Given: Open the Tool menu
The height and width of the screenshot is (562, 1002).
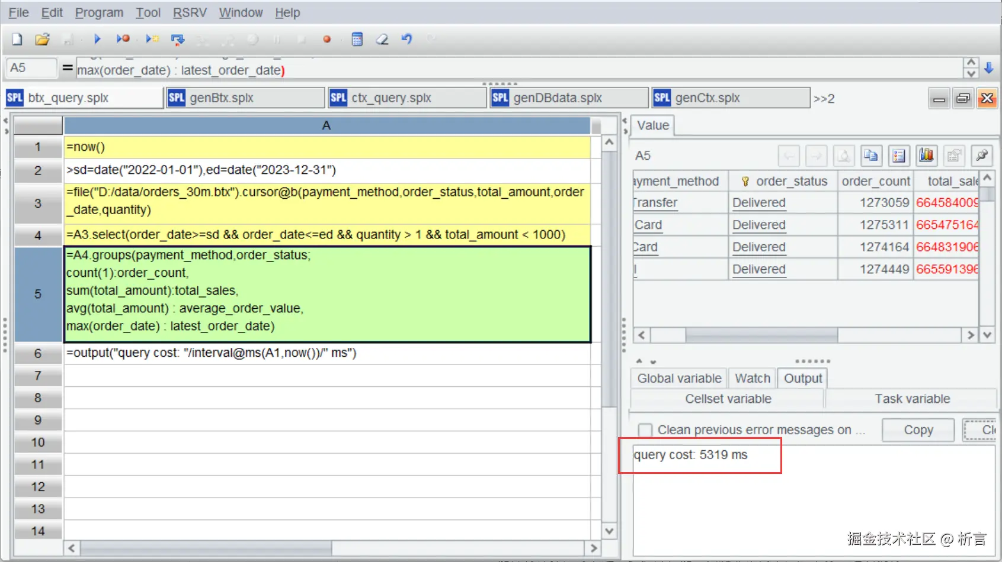Looking at the screenshot, I should (148, 12).
